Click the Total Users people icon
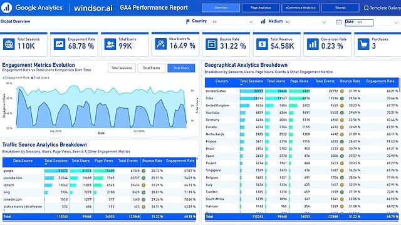The height and width of the screenshot is (225, 401). click(x=110, y=44)
